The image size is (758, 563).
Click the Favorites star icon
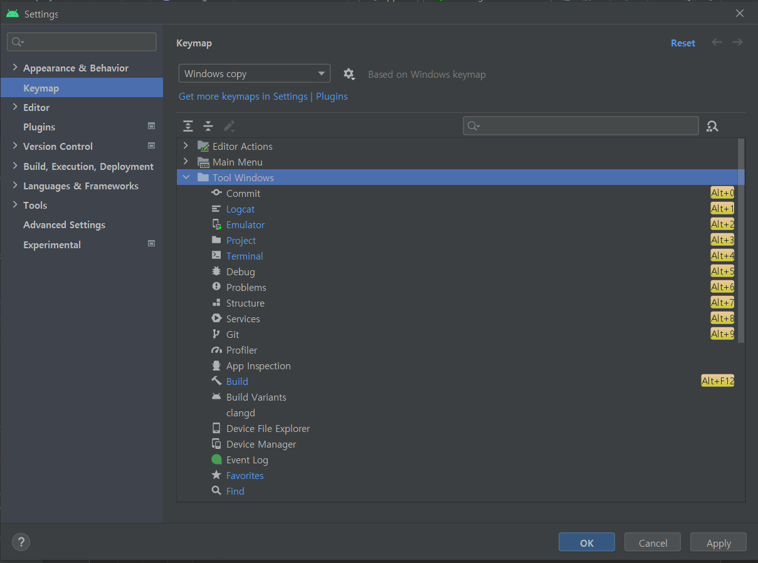coord(216,475)
